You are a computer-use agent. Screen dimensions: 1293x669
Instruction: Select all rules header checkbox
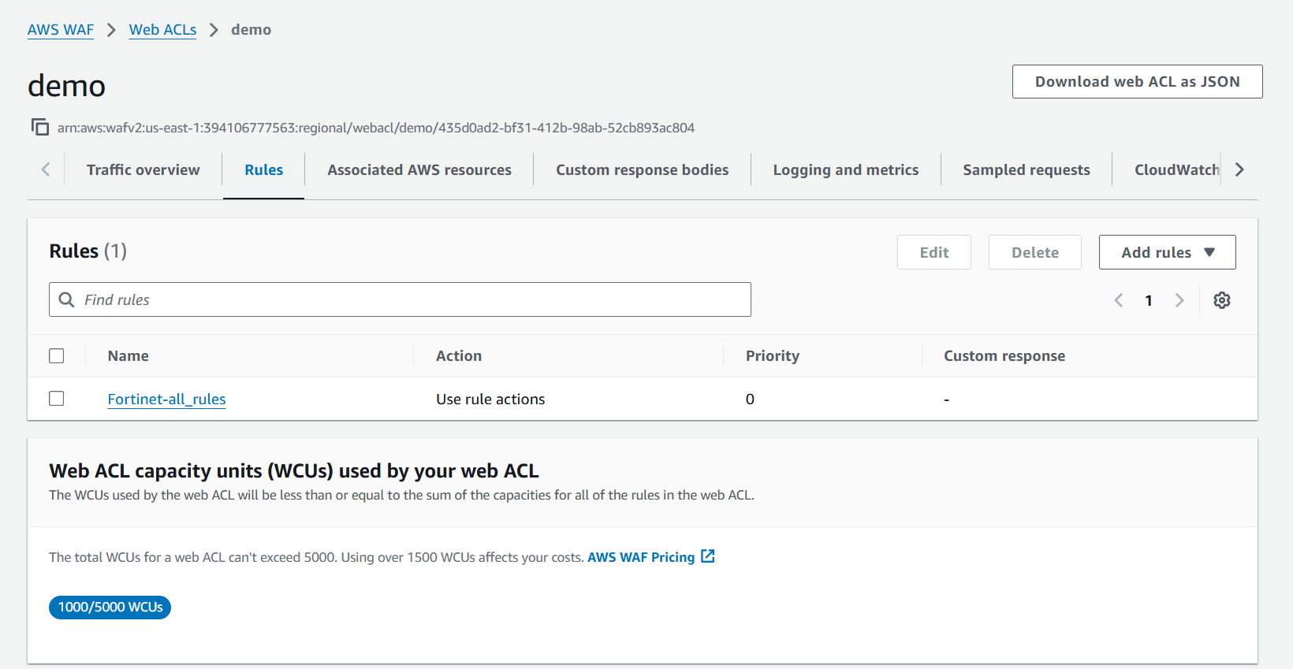pos(57,356)
